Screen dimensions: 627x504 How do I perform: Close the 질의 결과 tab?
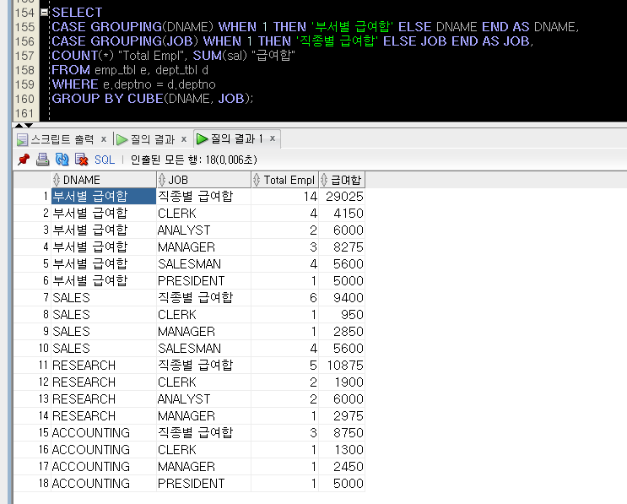click(x=184, y=139)
